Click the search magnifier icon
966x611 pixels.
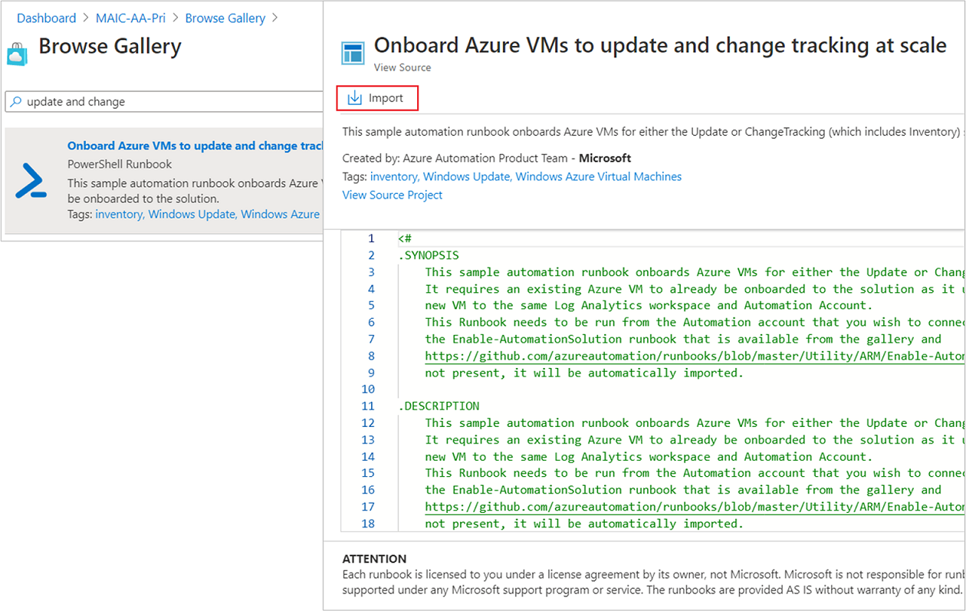click(x=16, y=101)
